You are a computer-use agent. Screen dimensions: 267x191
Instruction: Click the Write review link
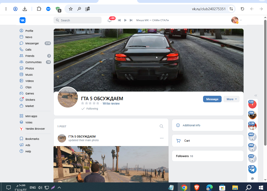pos(111,104)
